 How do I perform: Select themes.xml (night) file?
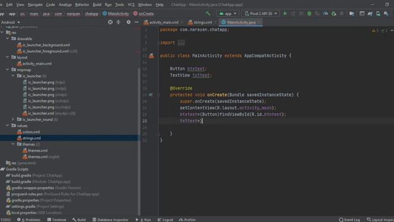(x=41, y=157)
